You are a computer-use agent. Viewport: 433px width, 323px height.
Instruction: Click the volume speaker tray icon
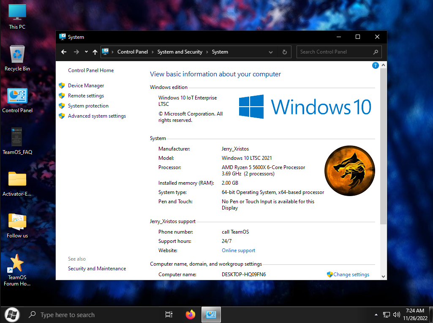click(x=396, y=315)
